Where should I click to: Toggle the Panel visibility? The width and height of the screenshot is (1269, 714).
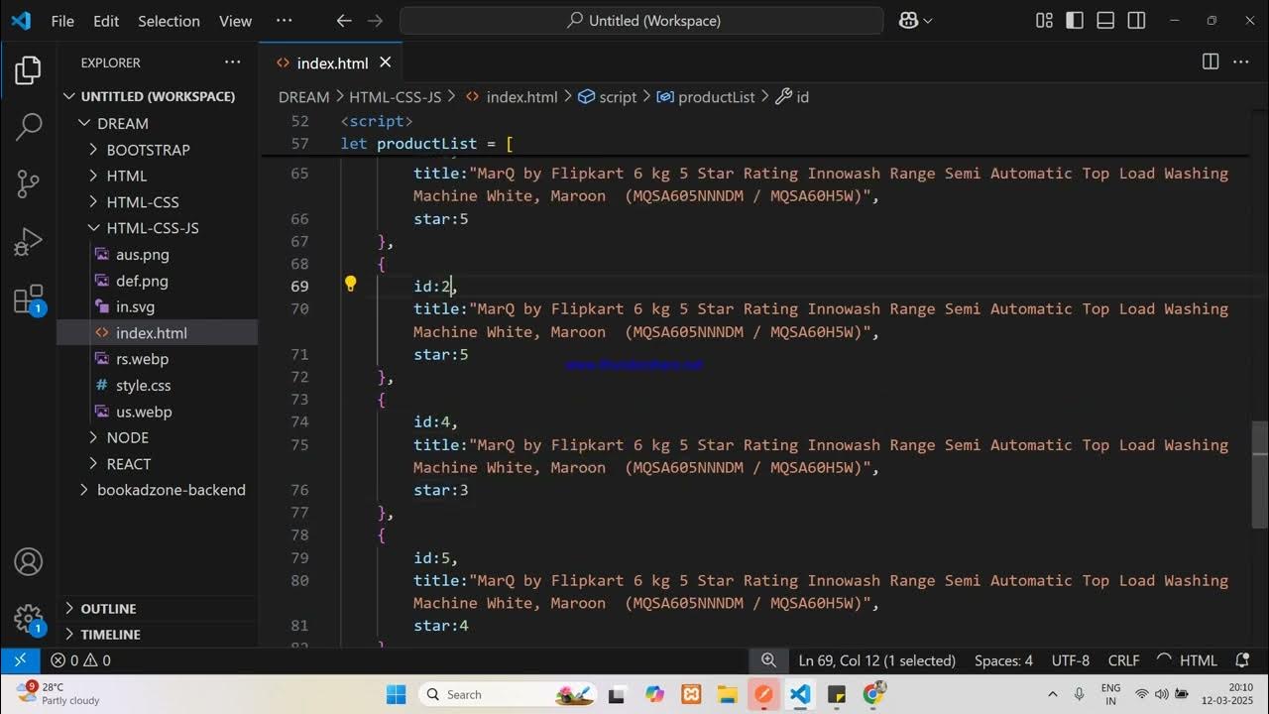click(x=1105, y=20)
